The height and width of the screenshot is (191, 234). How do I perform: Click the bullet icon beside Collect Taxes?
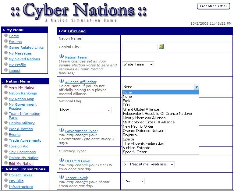[6, 175]
